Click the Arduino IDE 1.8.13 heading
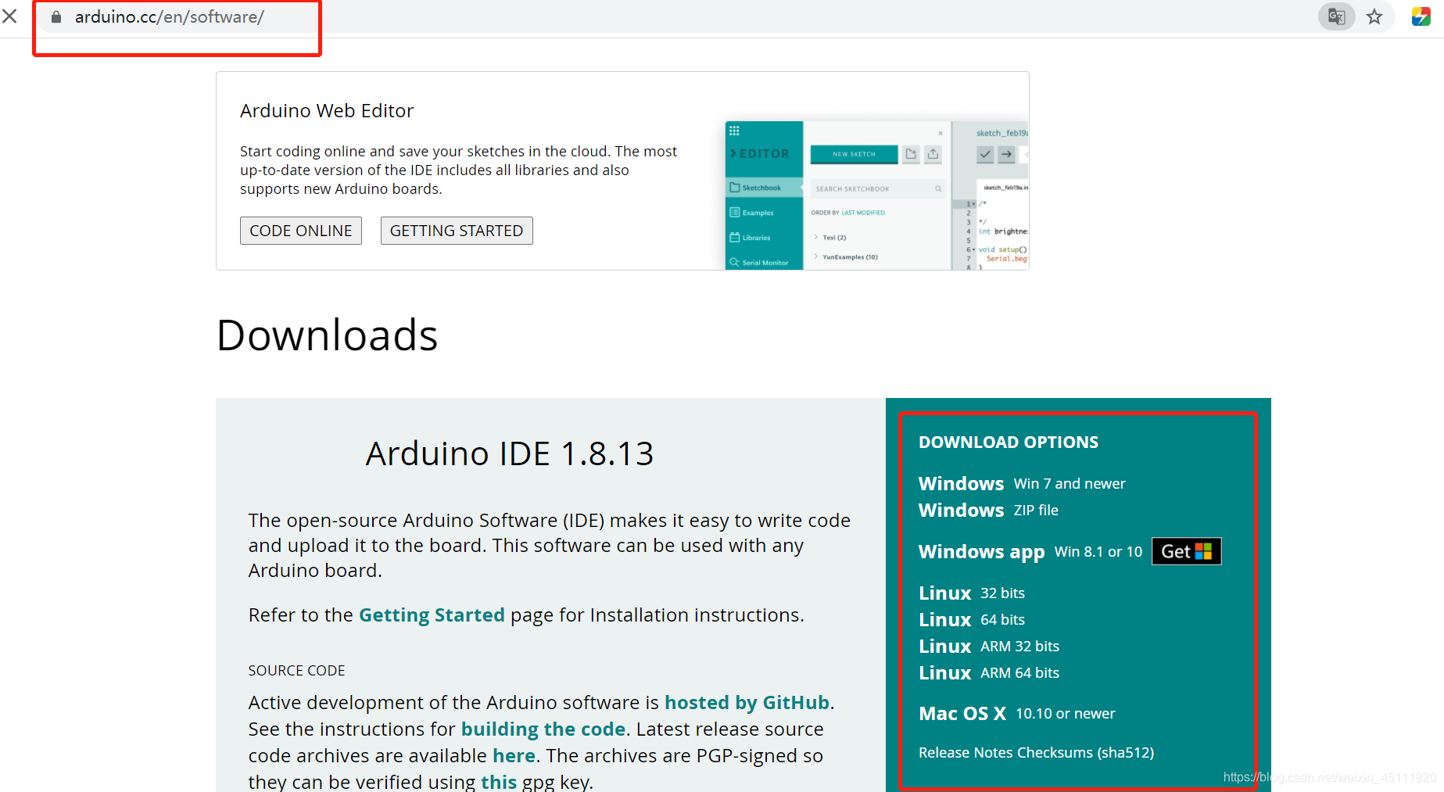 click(510, 453)
